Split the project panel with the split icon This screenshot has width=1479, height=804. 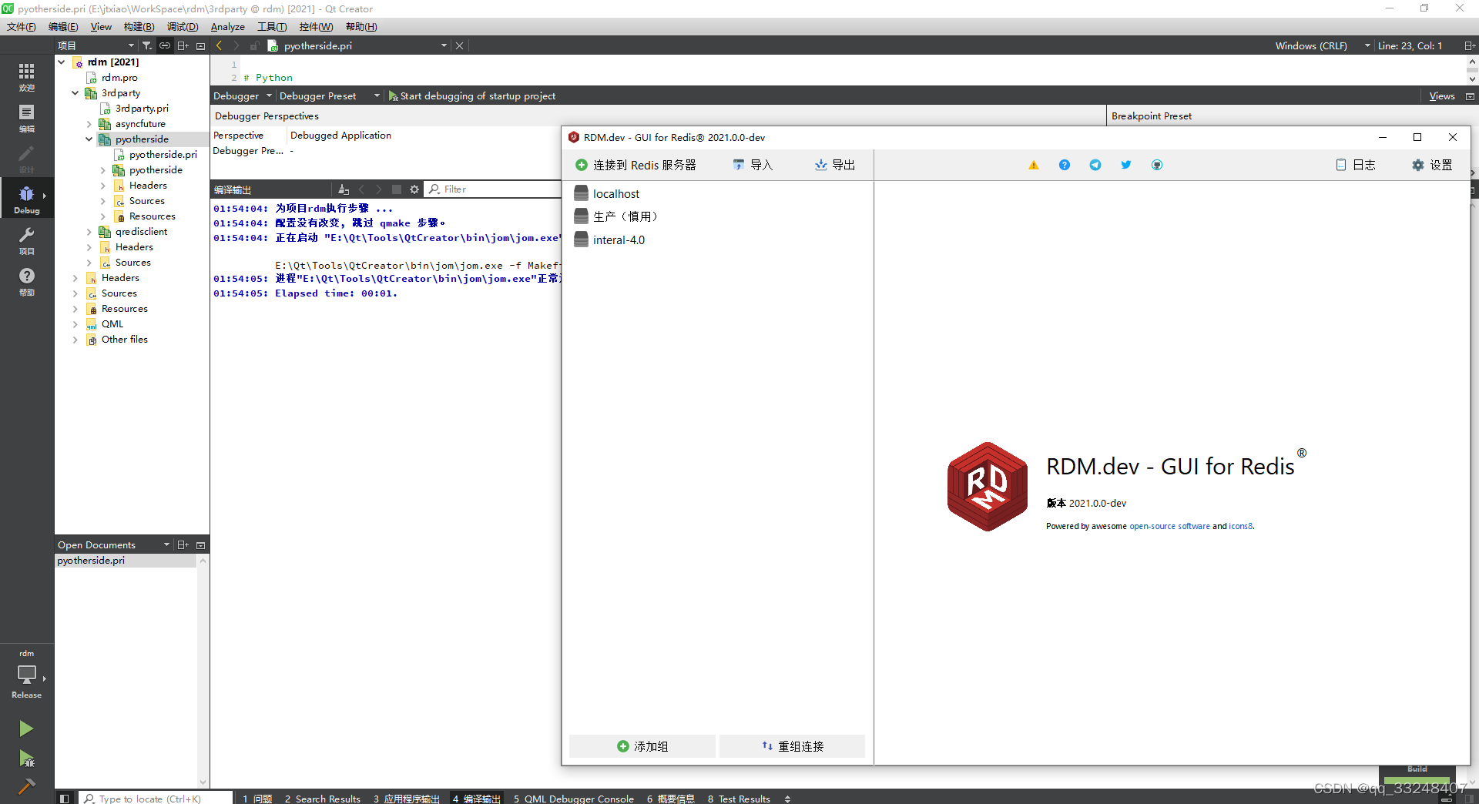point(183,45)
